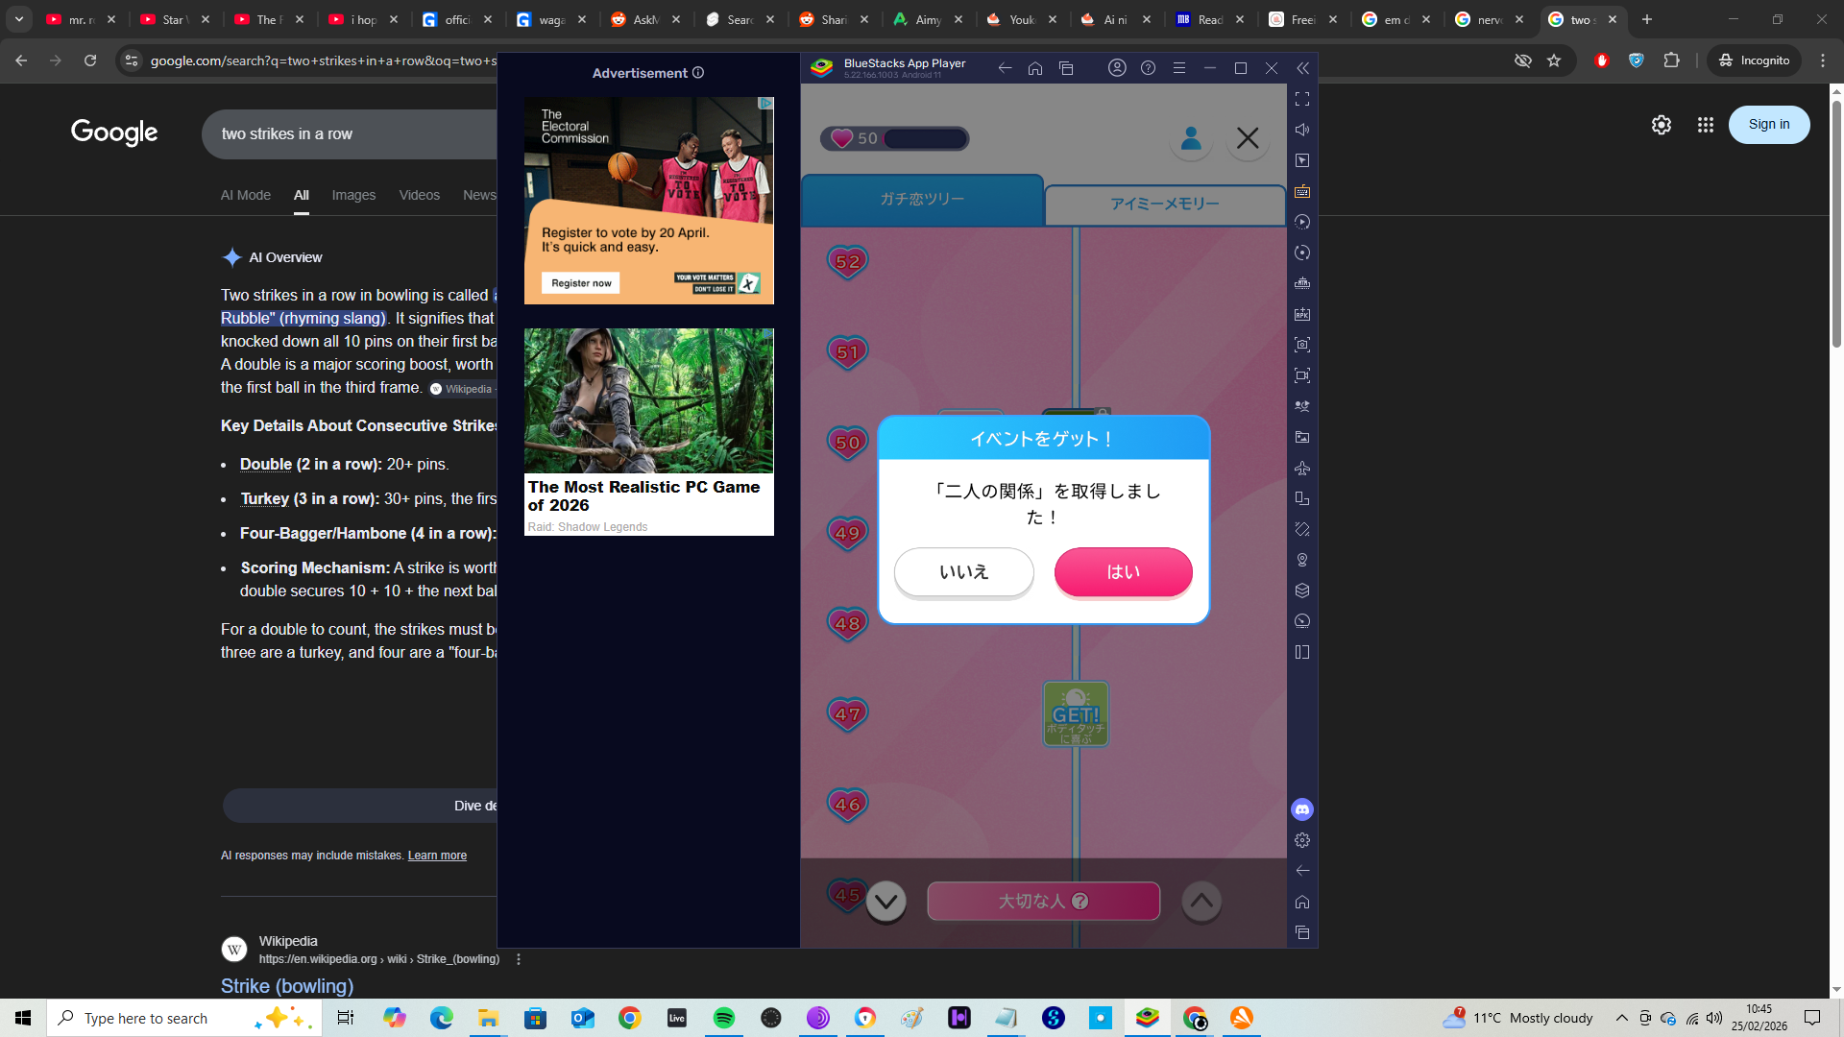Image resolution: width=1844 pixels, height=1037 pixels.
Task: Select the Images search tab
Action: coord(353,195)
